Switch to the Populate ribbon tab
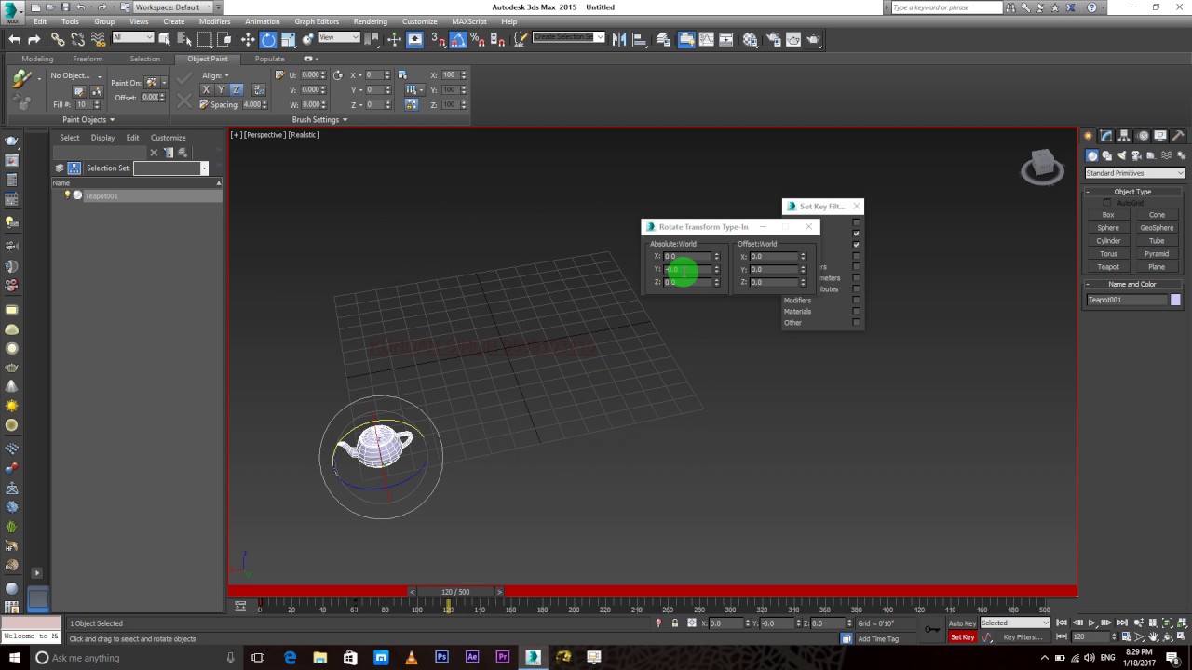Screen dimensions: 1192x670 point(269,59)
